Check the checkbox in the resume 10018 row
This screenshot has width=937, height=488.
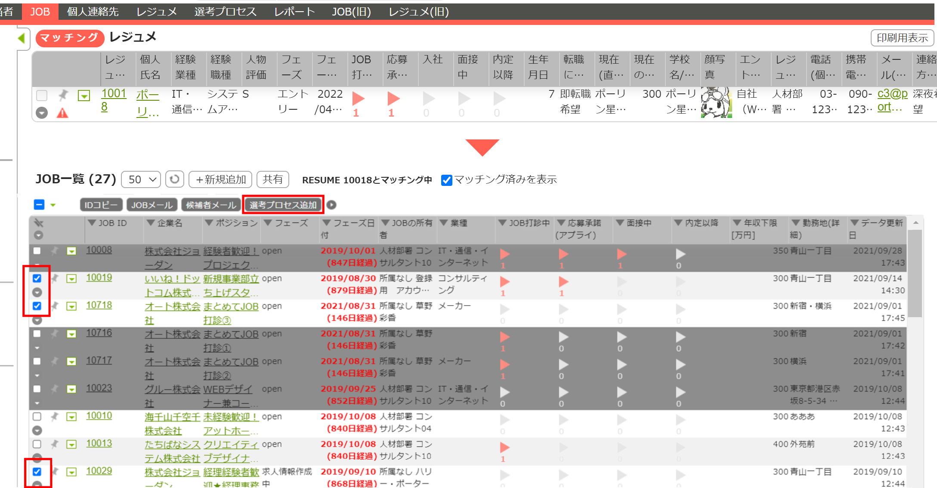tap(42, 95)
